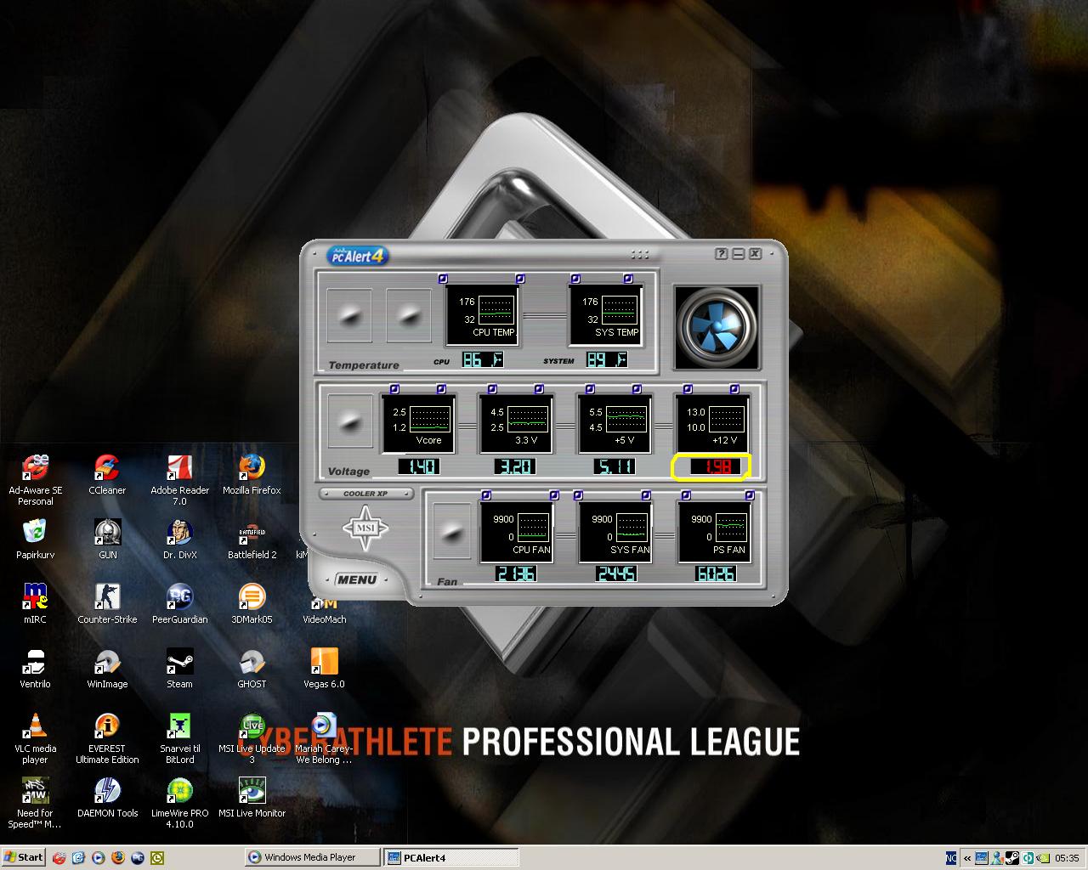The width and height of the screenshot is (1088, 870).
Task: Click the 3.3 V readout 3.20
Action: coord(516,466)
